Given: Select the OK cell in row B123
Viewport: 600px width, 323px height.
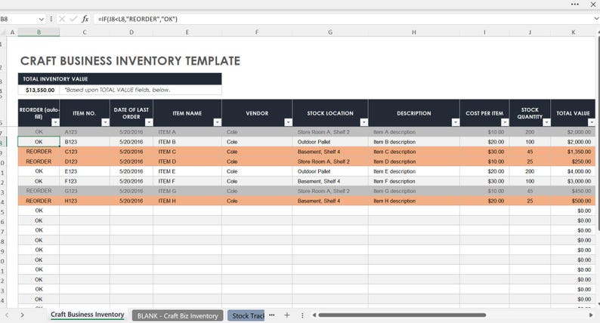Looking at the screenshot, I should (39, 142).
